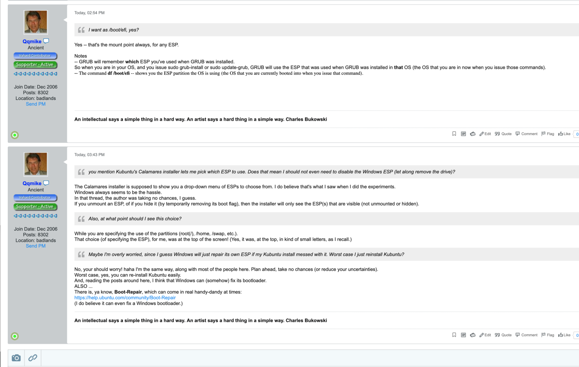Click 'Posts: 8302' in second post
This screenshot has width=579, height=367.
(x=36, y=235)
